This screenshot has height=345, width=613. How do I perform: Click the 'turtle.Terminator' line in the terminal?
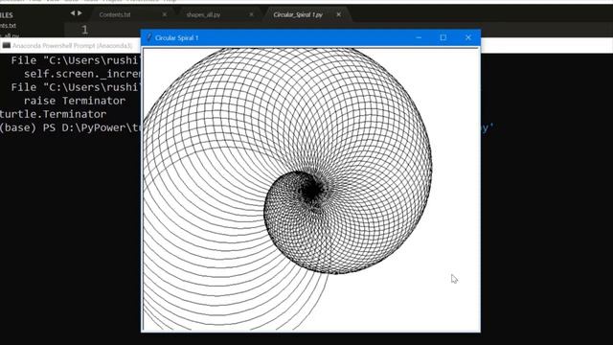pos(54,114)
